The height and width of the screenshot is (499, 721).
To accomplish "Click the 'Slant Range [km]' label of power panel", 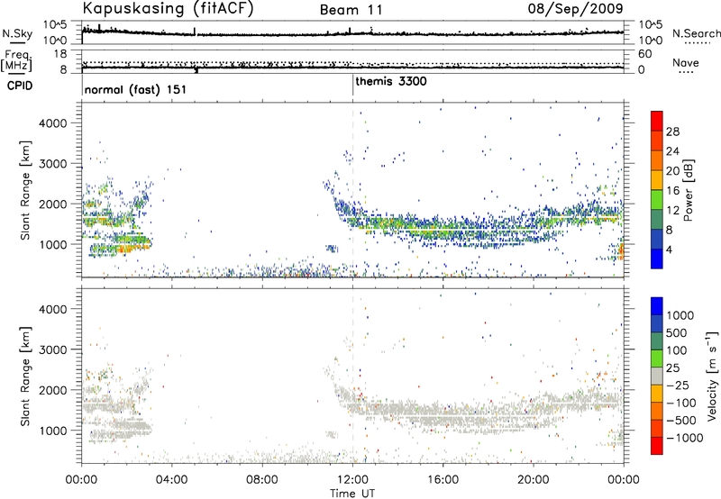I will 25,190.
